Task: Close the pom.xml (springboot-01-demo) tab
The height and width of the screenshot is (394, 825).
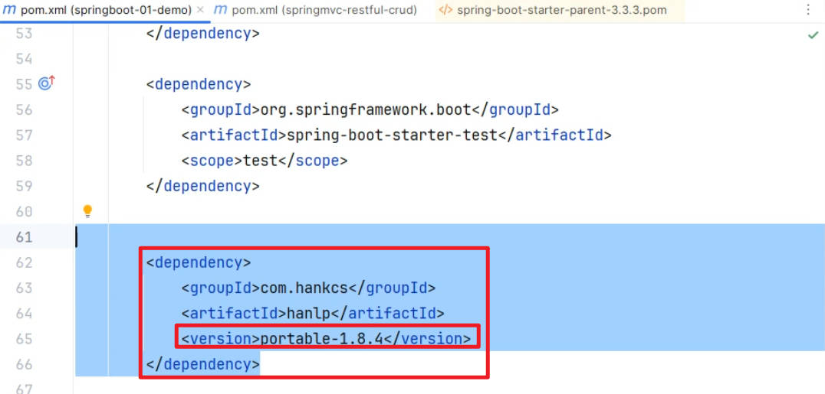Action: point(200,10)
